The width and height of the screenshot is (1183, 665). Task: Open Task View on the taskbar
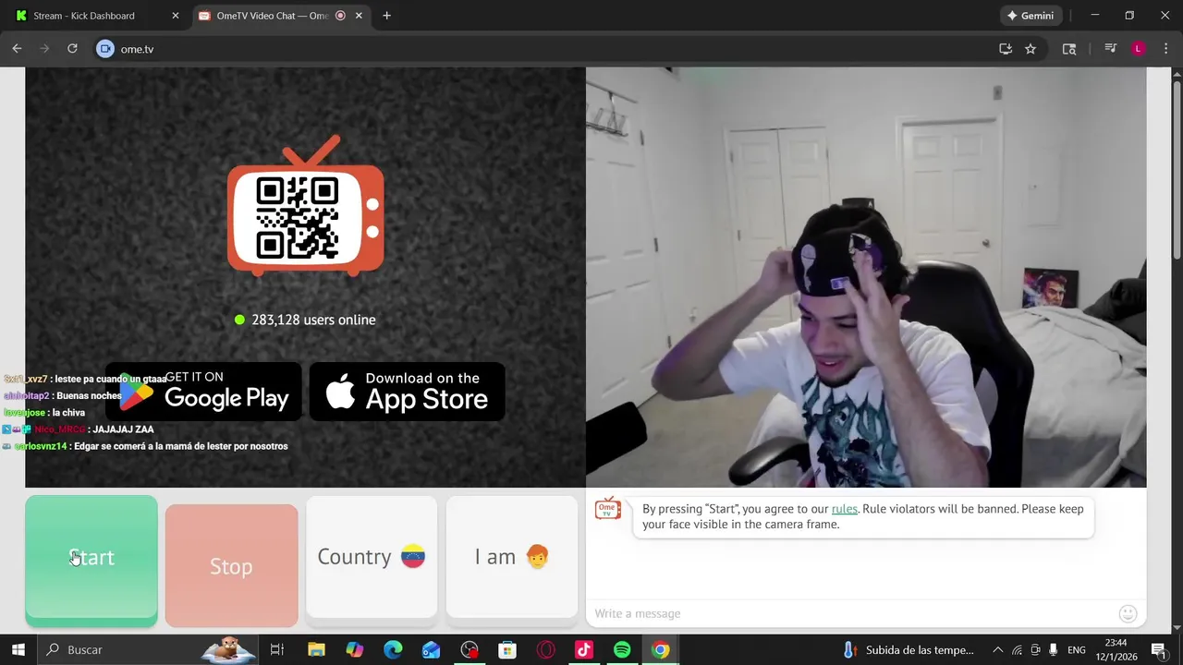pyautogui.click(x=276, y=650)
